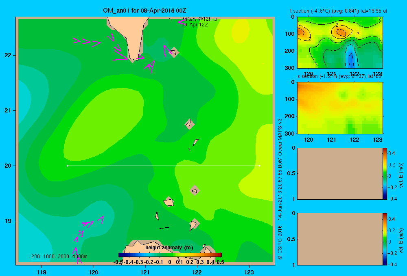Click the '200 1000 2000 4000m' depth scale legend
Image resolution: width=407 pixels, height=276 pixels.
tap(59, 257)
